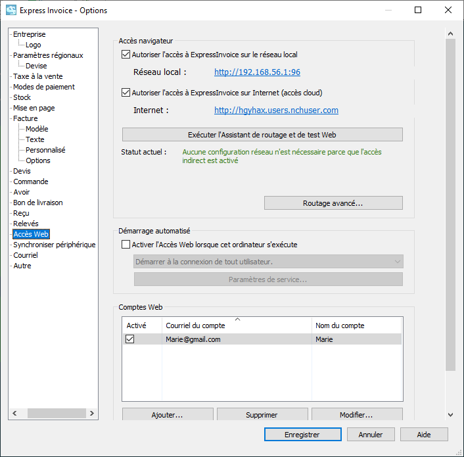Sort by Courriel du compte column header
Viewport: 464px width, 457px height.
point(237,325)
